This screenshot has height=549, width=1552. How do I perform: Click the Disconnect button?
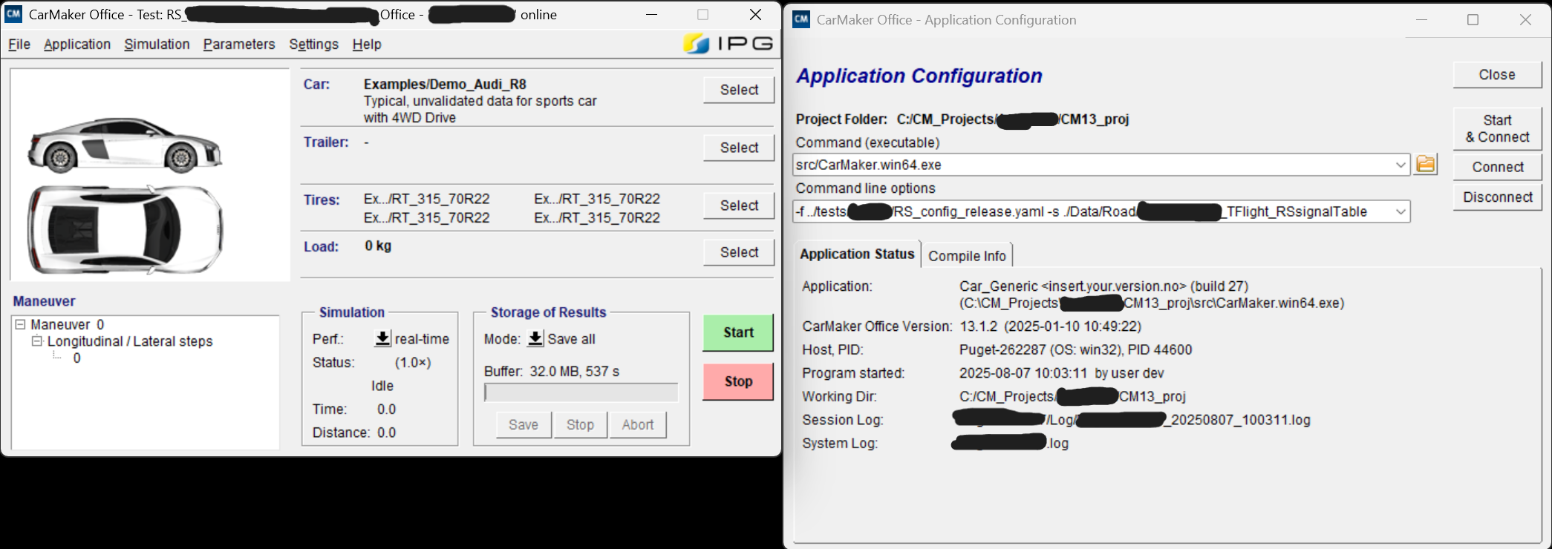(x=1497, y=197)
